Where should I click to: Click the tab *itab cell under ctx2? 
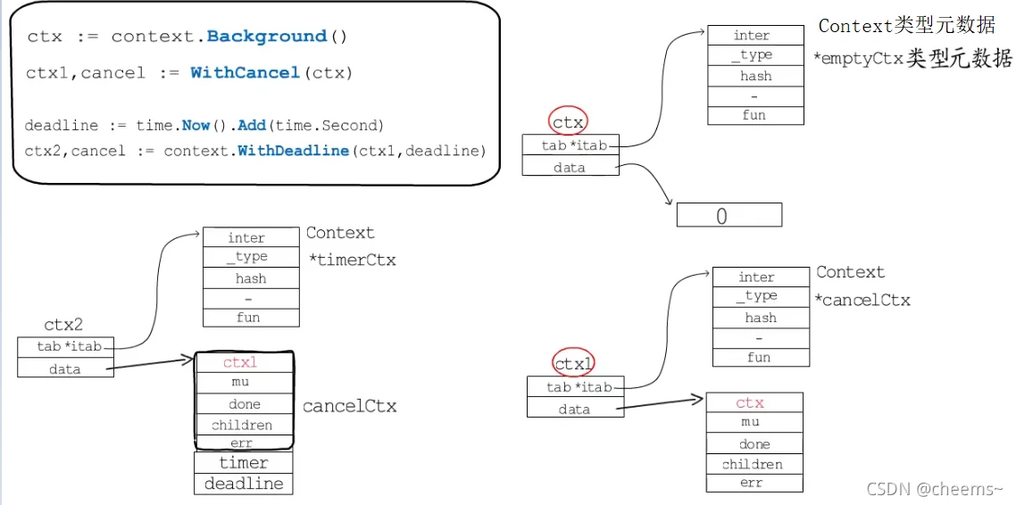tap(65, 346)
